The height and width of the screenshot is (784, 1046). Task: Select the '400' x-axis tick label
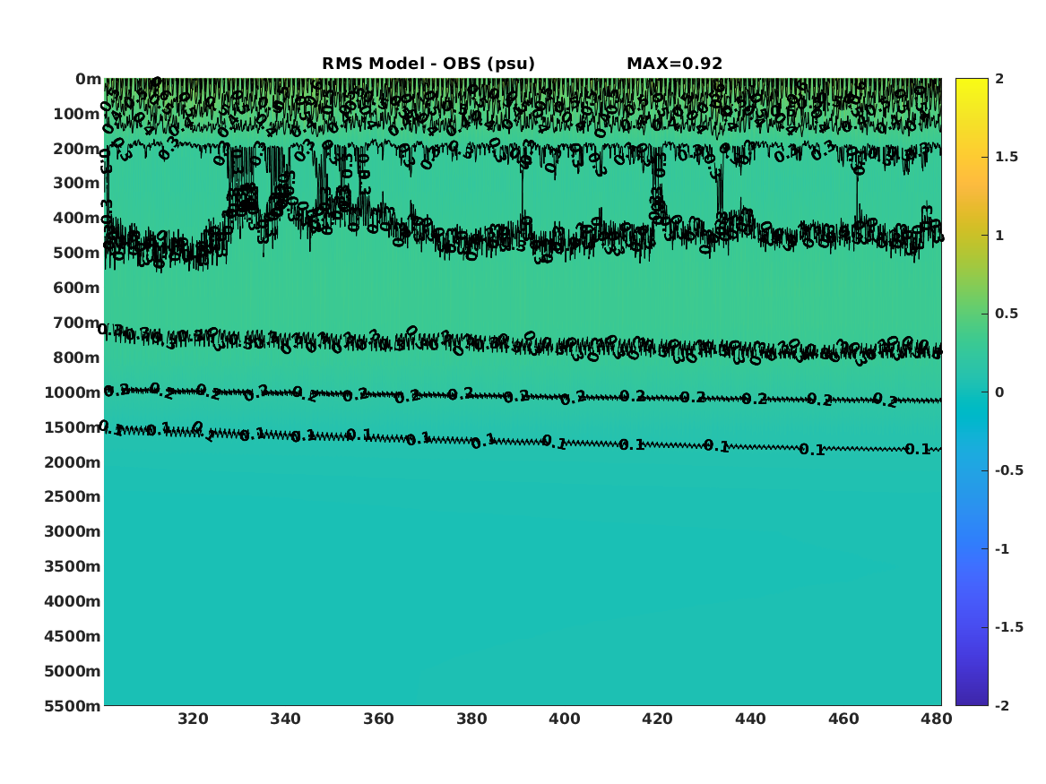pyautogui.click(x=565, y=719)
